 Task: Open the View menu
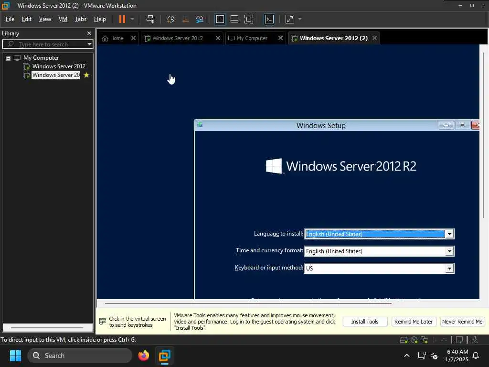click(x=45, y=19)
